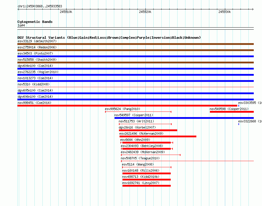Select nsv5310 (Kidd2008) label
Viewport: 262px width, 206px height.
tap(34, 84)
